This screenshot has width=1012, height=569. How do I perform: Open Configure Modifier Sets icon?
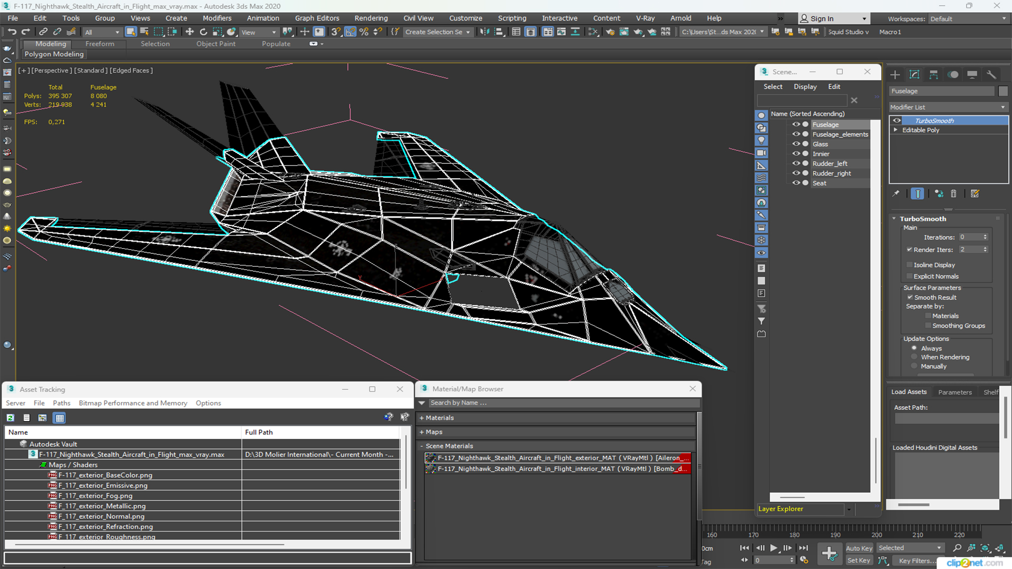click(975, 194)
